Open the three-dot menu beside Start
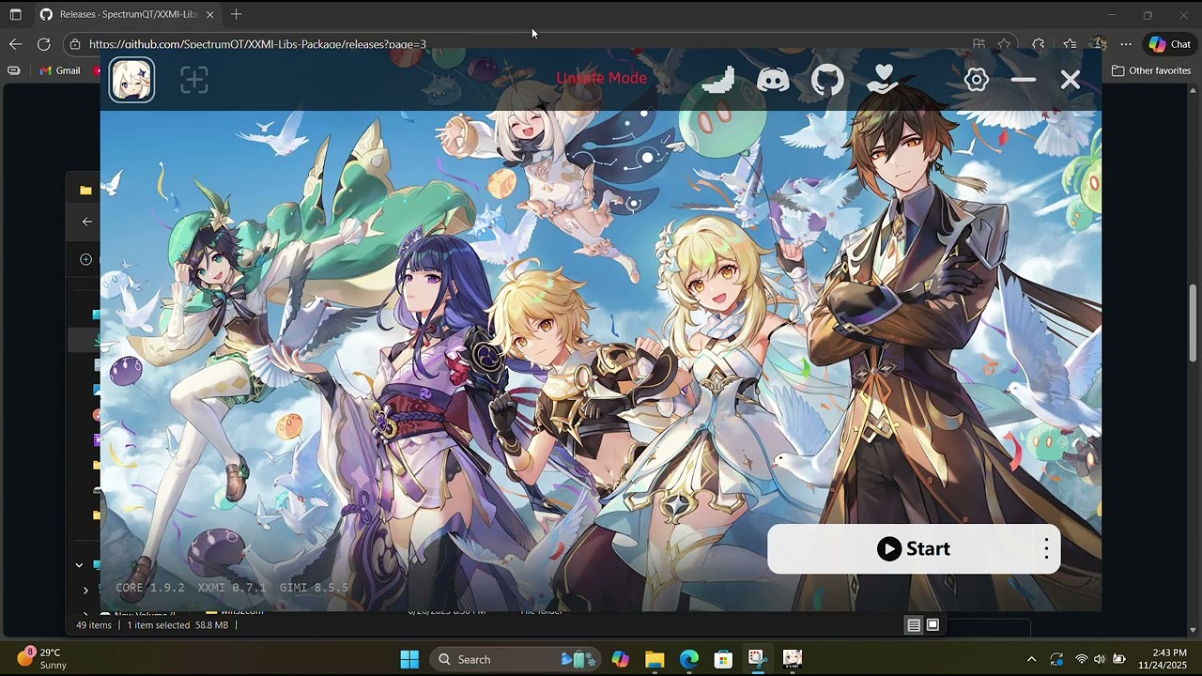This screenshot has height=676, width=1202. click(1046, 549)
